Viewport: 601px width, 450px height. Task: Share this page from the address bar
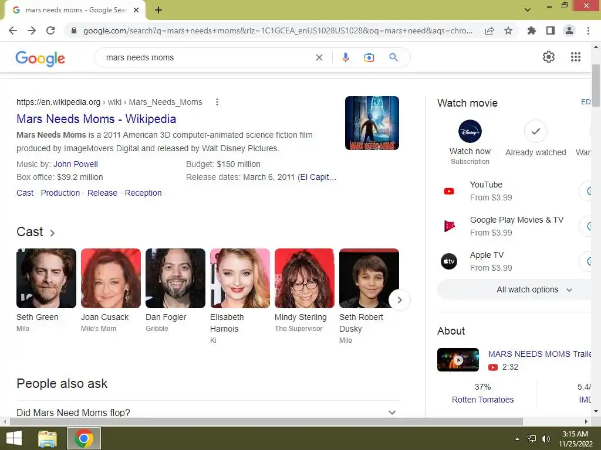489,30
